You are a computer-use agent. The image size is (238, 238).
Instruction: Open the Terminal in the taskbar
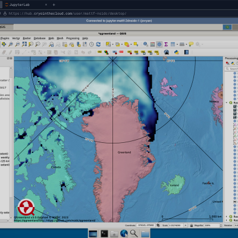[x=104, y=233]
